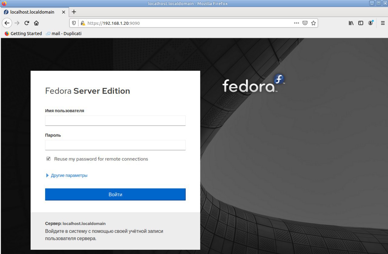Show connection security lock warning info

pyautogui.click(x=82, y=23)
